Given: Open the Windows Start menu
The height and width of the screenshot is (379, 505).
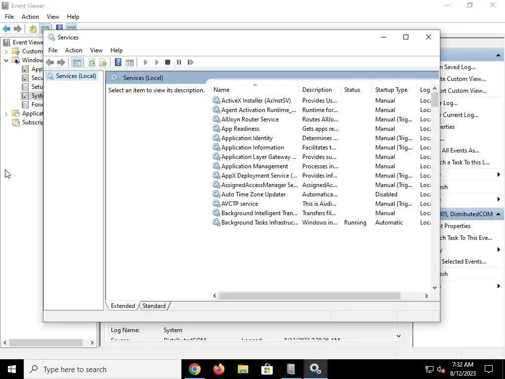Looking at the screenshot, I should tap(12, 369).
